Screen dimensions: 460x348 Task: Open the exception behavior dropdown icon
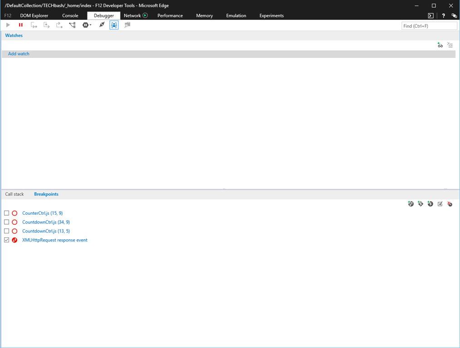[87, 25]
